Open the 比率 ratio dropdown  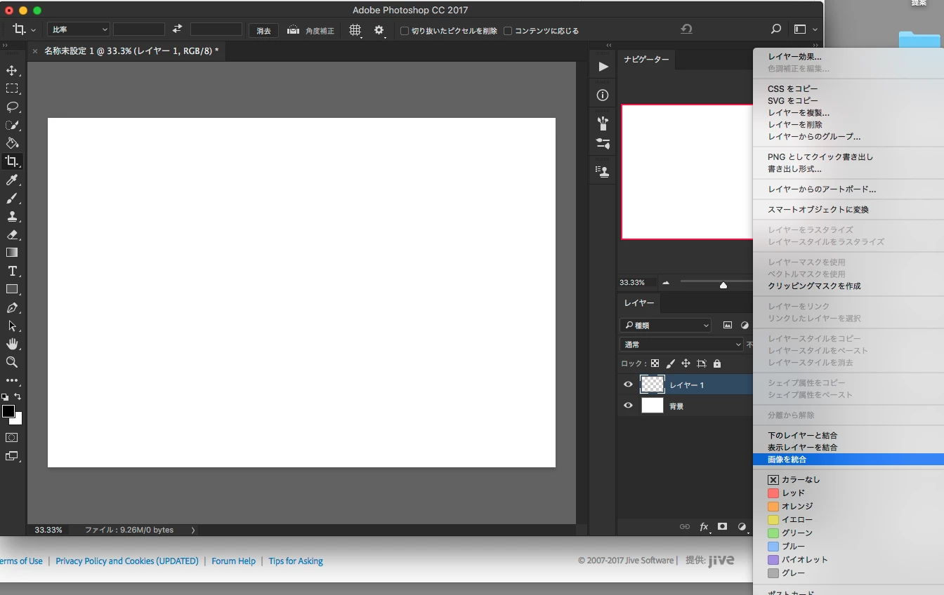79,29
